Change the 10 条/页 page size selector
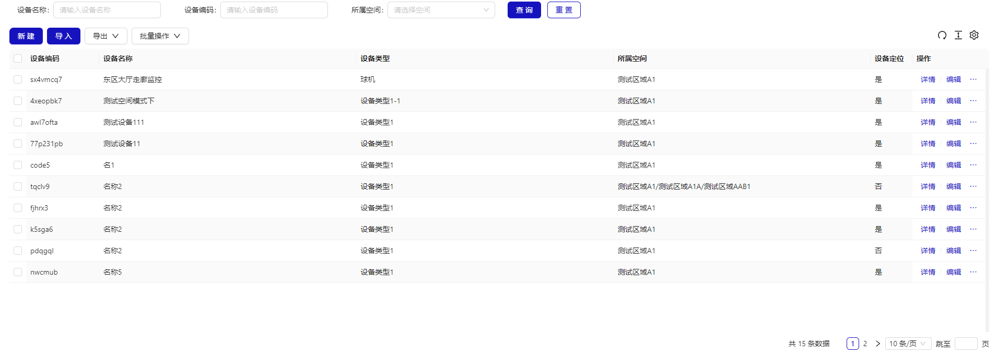This screenshot has width=997, height=354. tap(908, 344)
